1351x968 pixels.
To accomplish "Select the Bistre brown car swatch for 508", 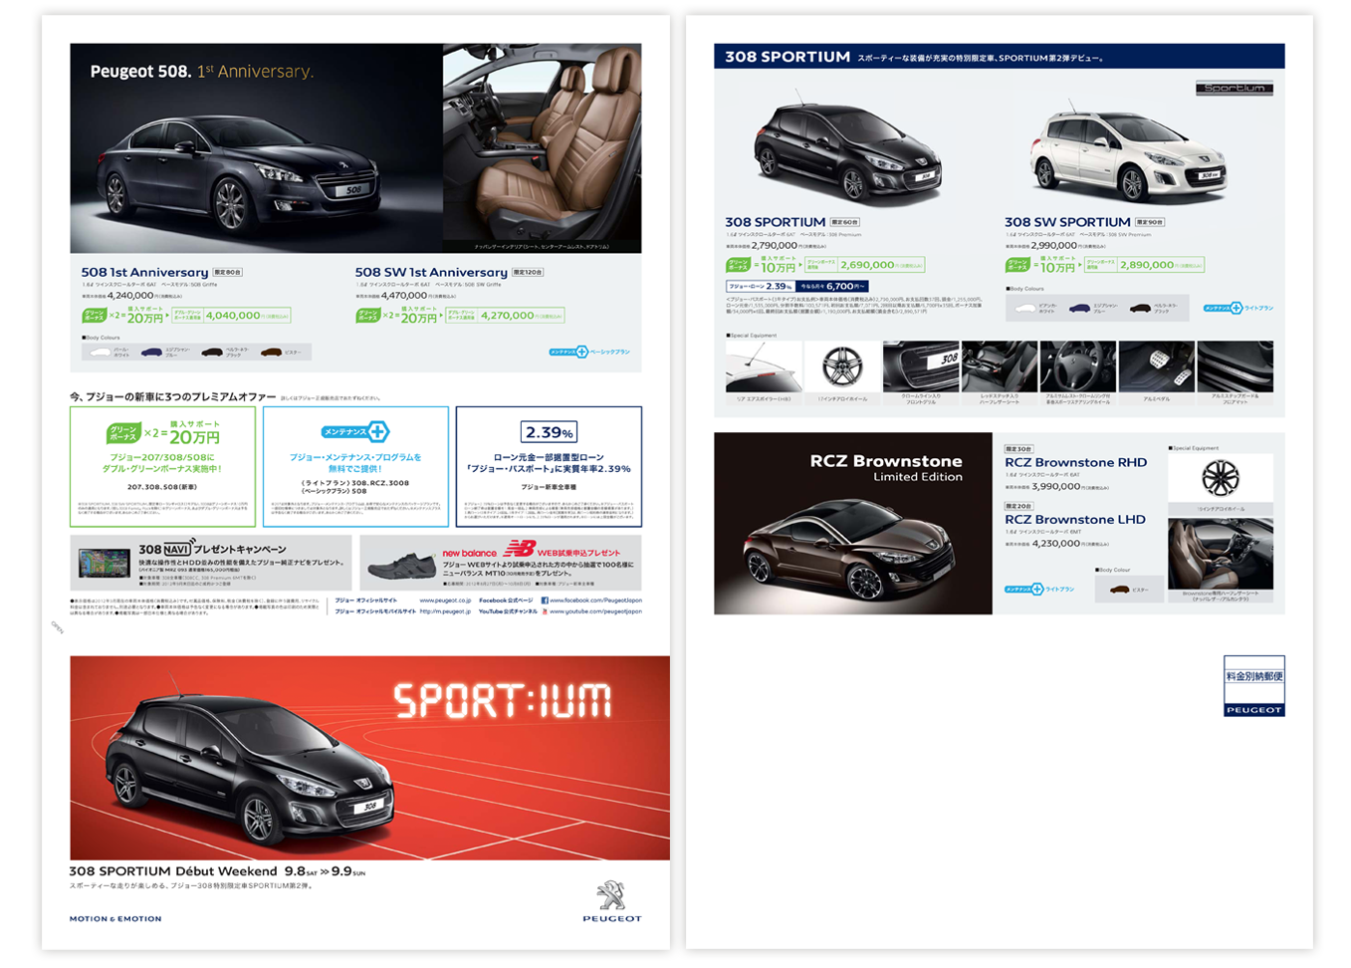I will click(270, 352).
